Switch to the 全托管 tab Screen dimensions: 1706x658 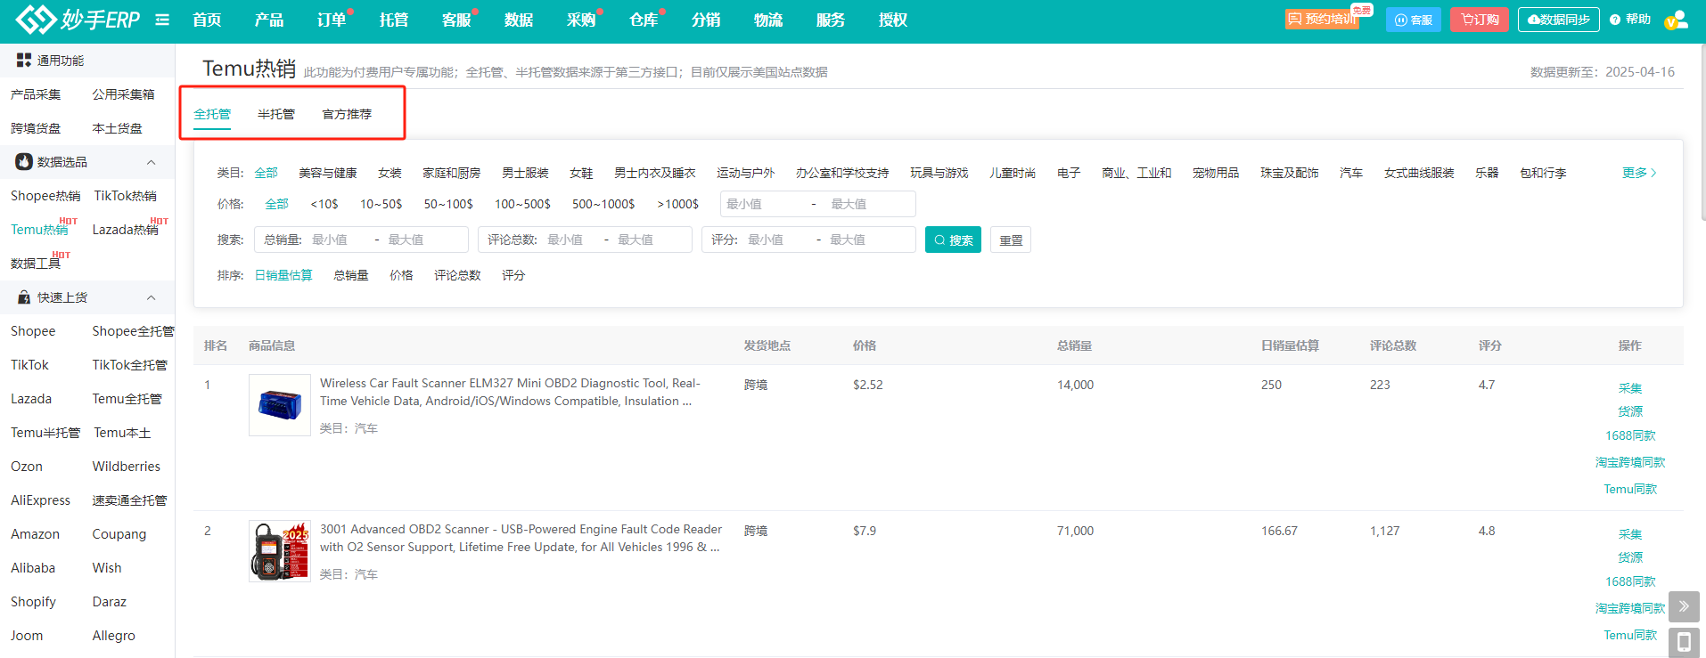212,114
